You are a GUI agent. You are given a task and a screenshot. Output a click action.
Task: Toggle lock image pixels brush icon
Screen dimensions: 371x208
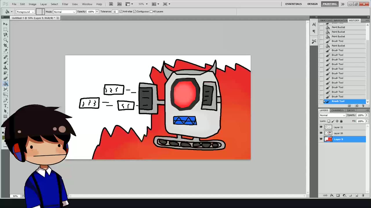pyautogui.click(x=333, y=121)
